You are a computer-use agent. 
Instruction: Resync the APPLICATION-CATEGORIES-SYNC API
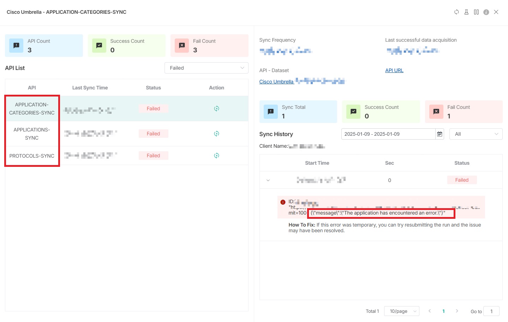pyautogui.click(x=217, y=109)
